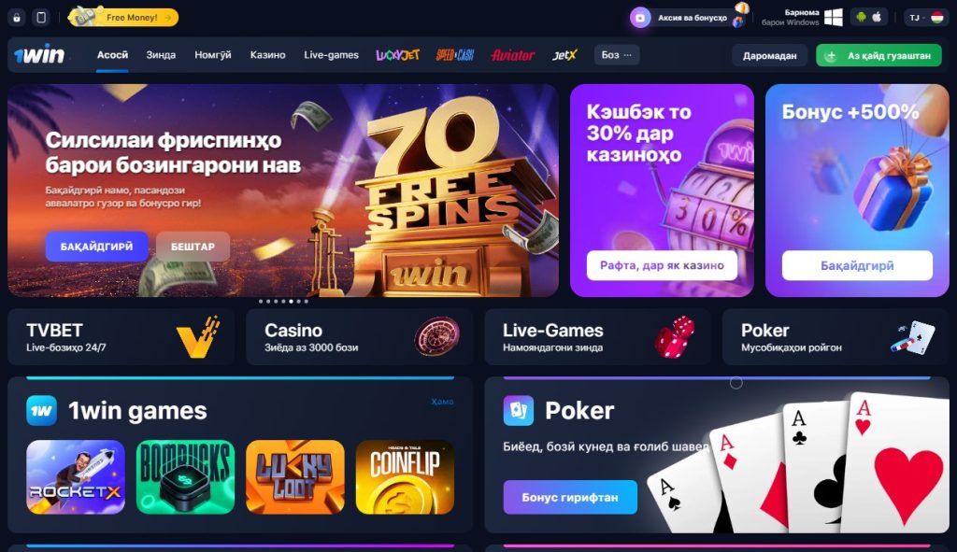This screenshot has height=552, width=957.
Task: Select the highlighted banner carousel dot
Action: [x=292, y=302]
